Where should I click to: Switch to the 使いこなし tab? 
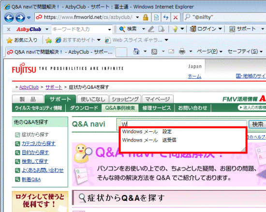tap(93, 99)
